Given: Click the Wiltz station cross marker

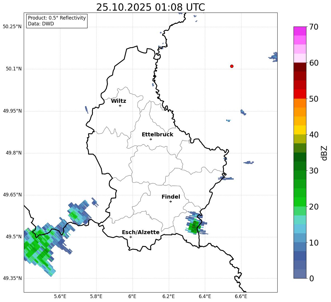Looking at the screenshot, I should [120, 106].
